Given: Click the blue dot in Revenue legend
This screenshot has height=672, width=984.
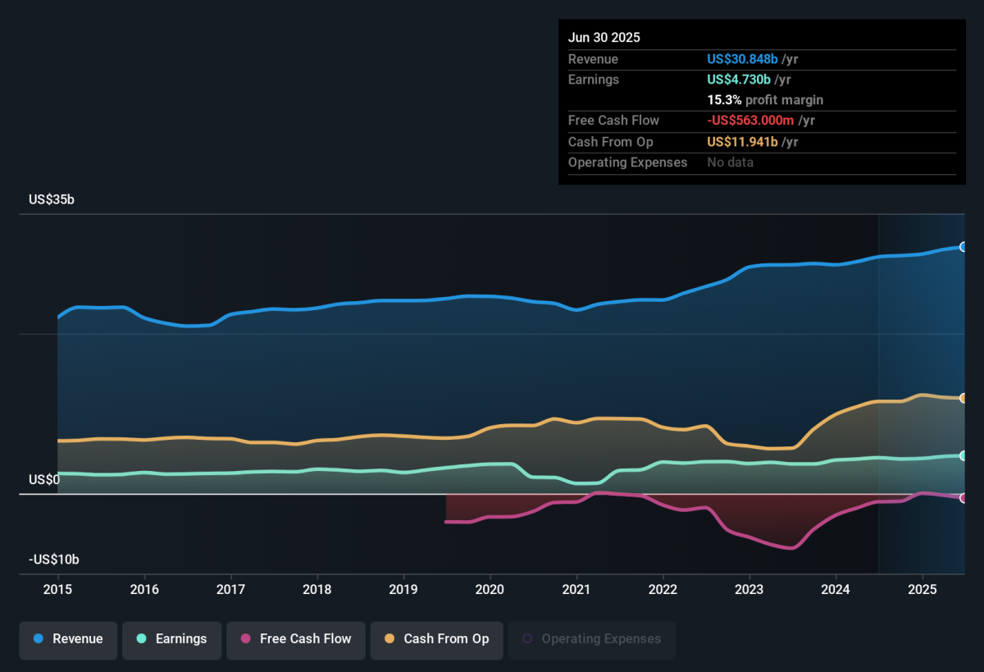Looking at the screenshot, I should pyautogui.click(x=39, y=639).
